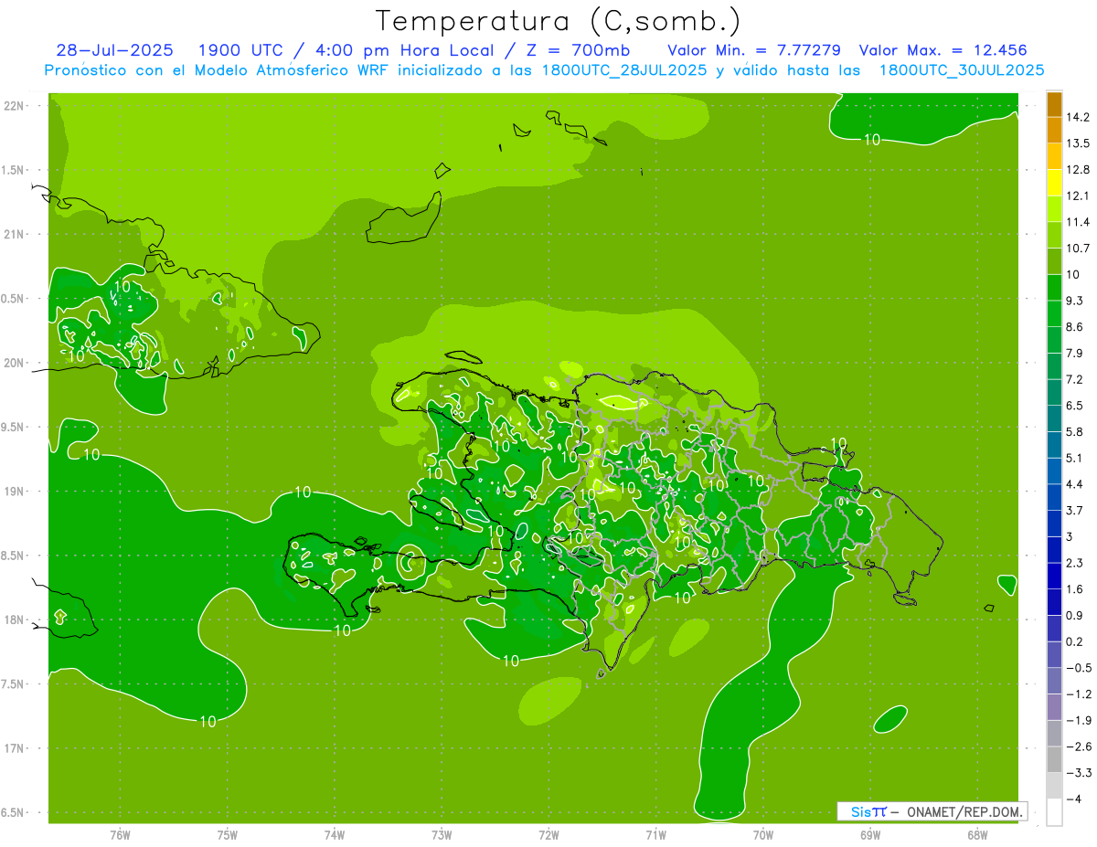The image size is (1097, 847).
Task: Click the '19N' latitude label
Action: coord(15,492)
